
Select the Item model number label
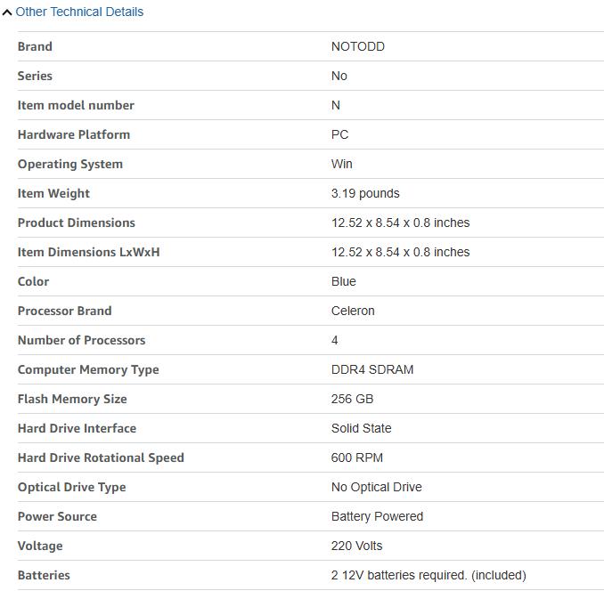click(x=76, y=105)
